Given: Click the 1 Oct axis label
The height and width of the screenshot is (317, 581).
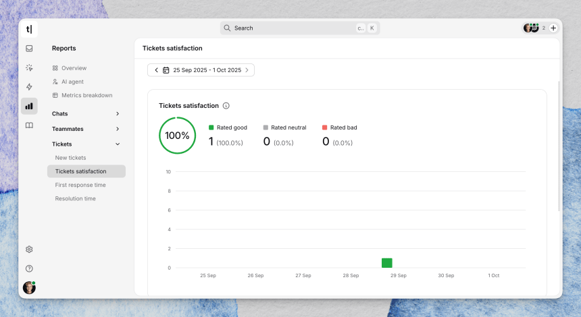Looking at the screenshot, I should [494, 276].
